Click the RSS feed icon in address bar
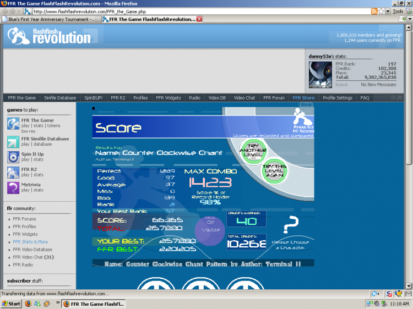Viewport: 413px width, 309px height. click(374, 12)
